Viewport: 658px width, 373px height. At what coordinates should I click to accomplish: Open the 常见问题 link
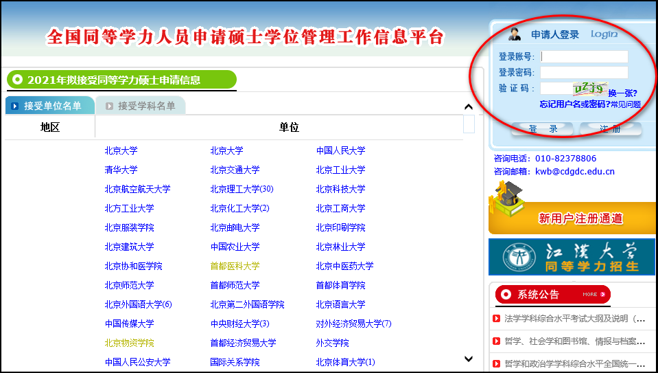(626, 104)
